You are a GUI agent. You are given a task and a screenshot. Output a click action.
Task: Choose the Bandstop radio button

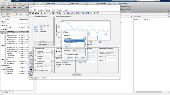(x=35, y=59)
